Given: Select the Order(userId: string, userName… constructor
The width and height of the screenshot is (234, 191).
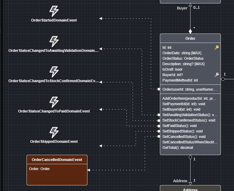Looking at the screenshot, I should click(x=190, y=89).
